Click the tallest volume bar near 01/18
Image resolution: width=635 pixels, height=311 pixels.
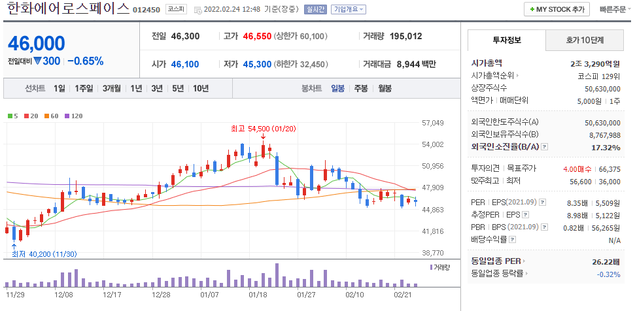pyautogui.click(x=277, y=276)
